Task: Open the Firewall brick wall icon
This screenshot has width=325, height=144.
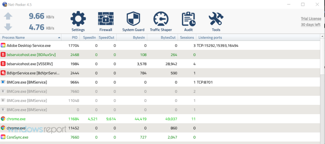Action: coord(106,19)
